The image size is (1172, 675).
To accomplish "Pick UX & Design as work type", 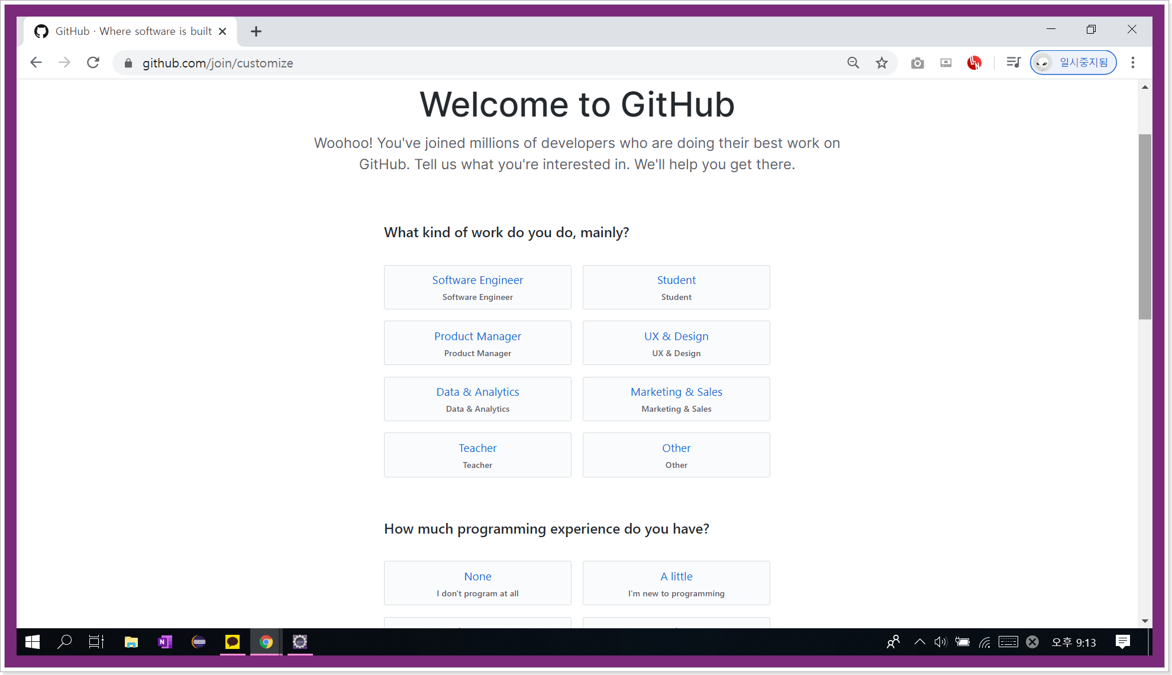I will (676, 343).
